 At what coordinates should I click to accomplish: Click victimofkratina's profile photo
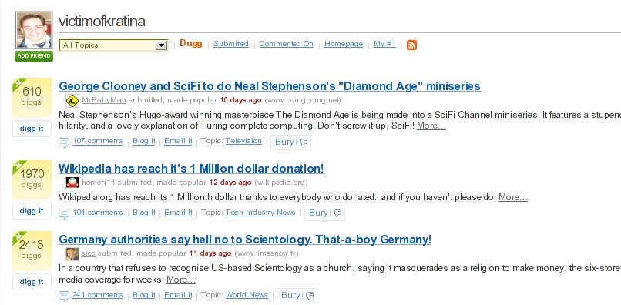tap(34, 30)
